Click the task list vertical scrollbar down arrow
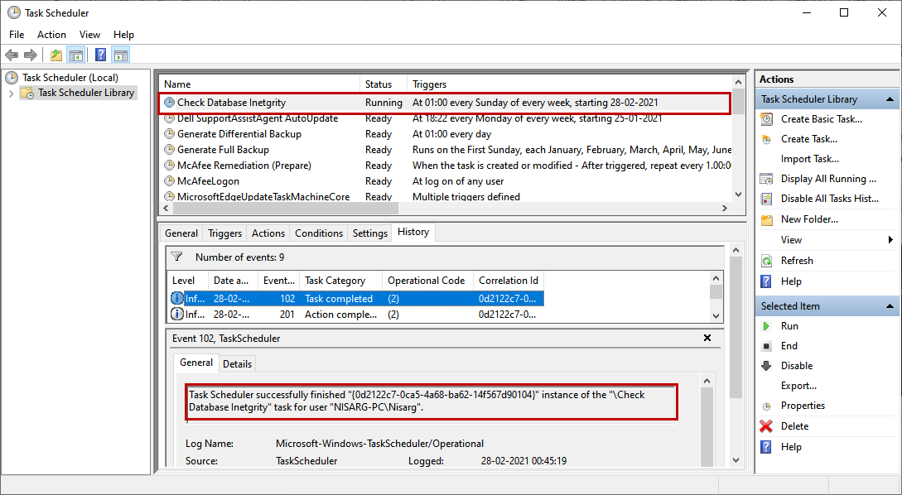Screen dimensions: 902x495 pyautogui.click(x=739, y=195)
